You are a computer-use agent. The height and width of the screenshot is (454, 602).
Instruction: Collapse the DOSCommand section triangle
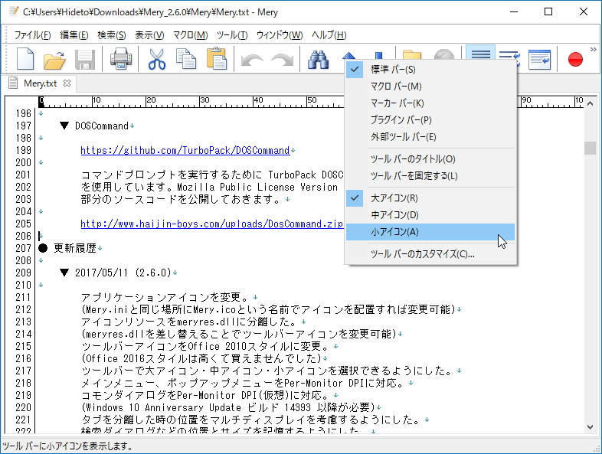pos(64,126)
